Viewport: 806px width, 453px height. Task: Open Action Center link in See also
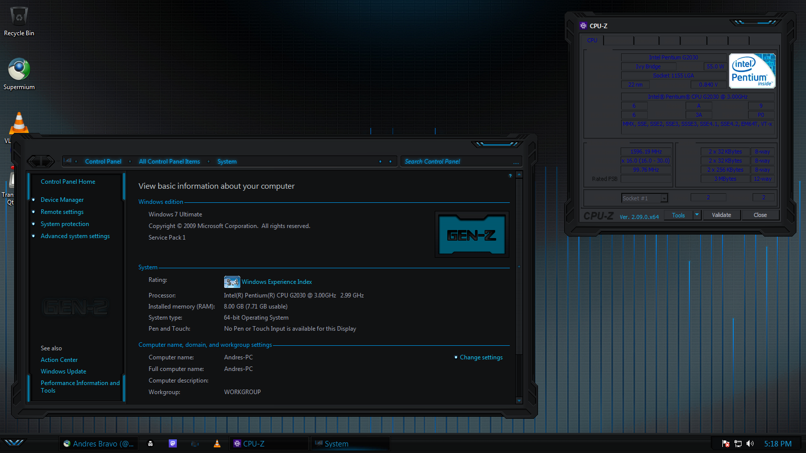pos(59,360)
